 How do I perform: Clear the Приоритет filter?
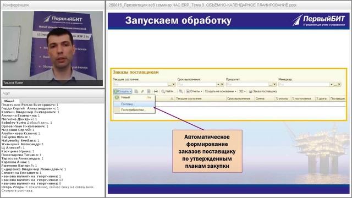click(274, 84)
